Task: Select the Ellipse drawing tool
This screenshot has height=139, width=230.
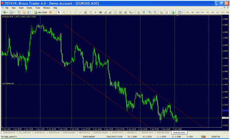Action: [100, 13]
